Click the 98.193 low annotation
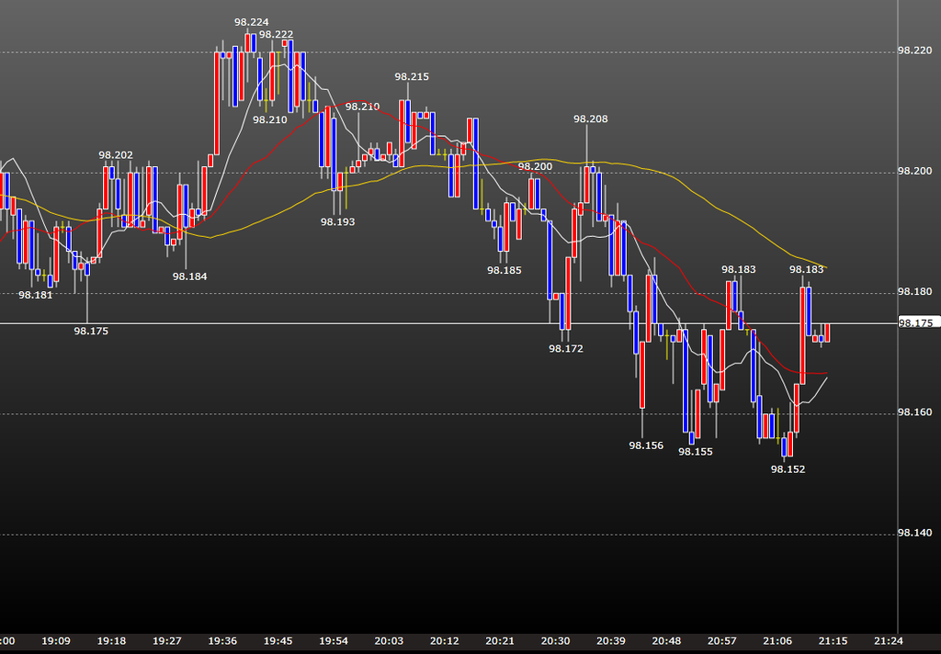Viewport: 941px width, 654px height. pyautogui.click(x=338, y=222)
